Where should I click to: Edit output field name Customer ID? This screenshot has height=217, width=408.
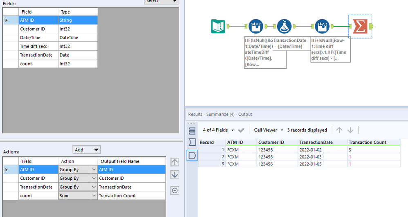click(x=131, y=178)
